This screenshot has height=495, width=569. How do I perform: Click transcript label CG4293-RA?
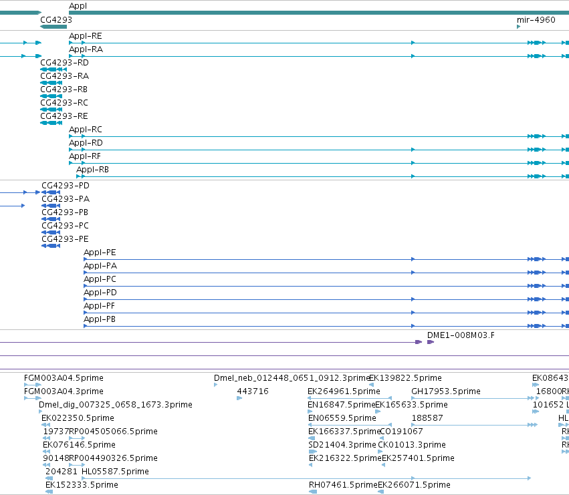click(x=65, y=76)
